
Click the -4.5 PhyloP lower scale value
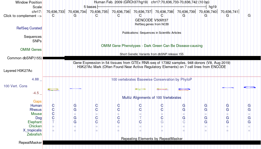(x=36, y=93)
